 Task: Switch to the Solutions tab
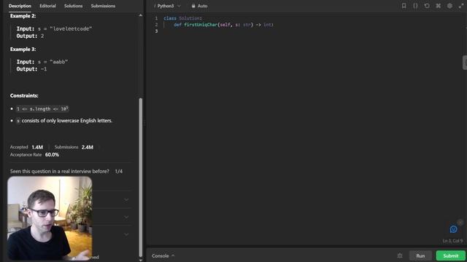[x=73, y=6]
